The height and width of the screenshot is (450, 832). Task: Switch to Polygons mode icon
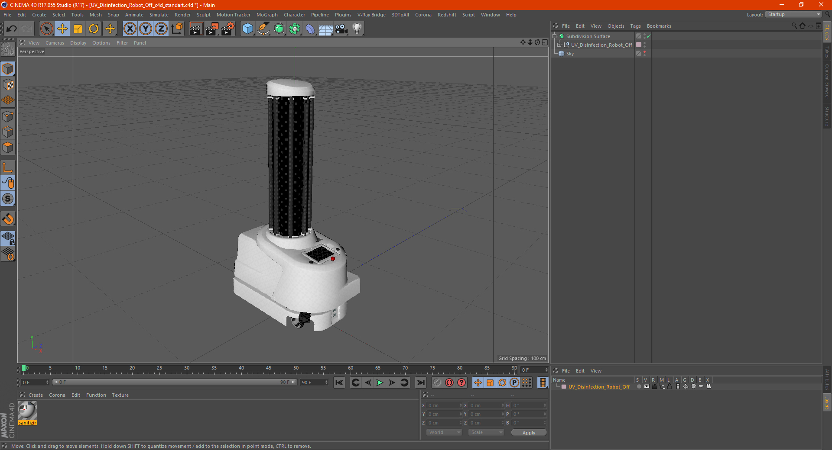tap(8, 148)
